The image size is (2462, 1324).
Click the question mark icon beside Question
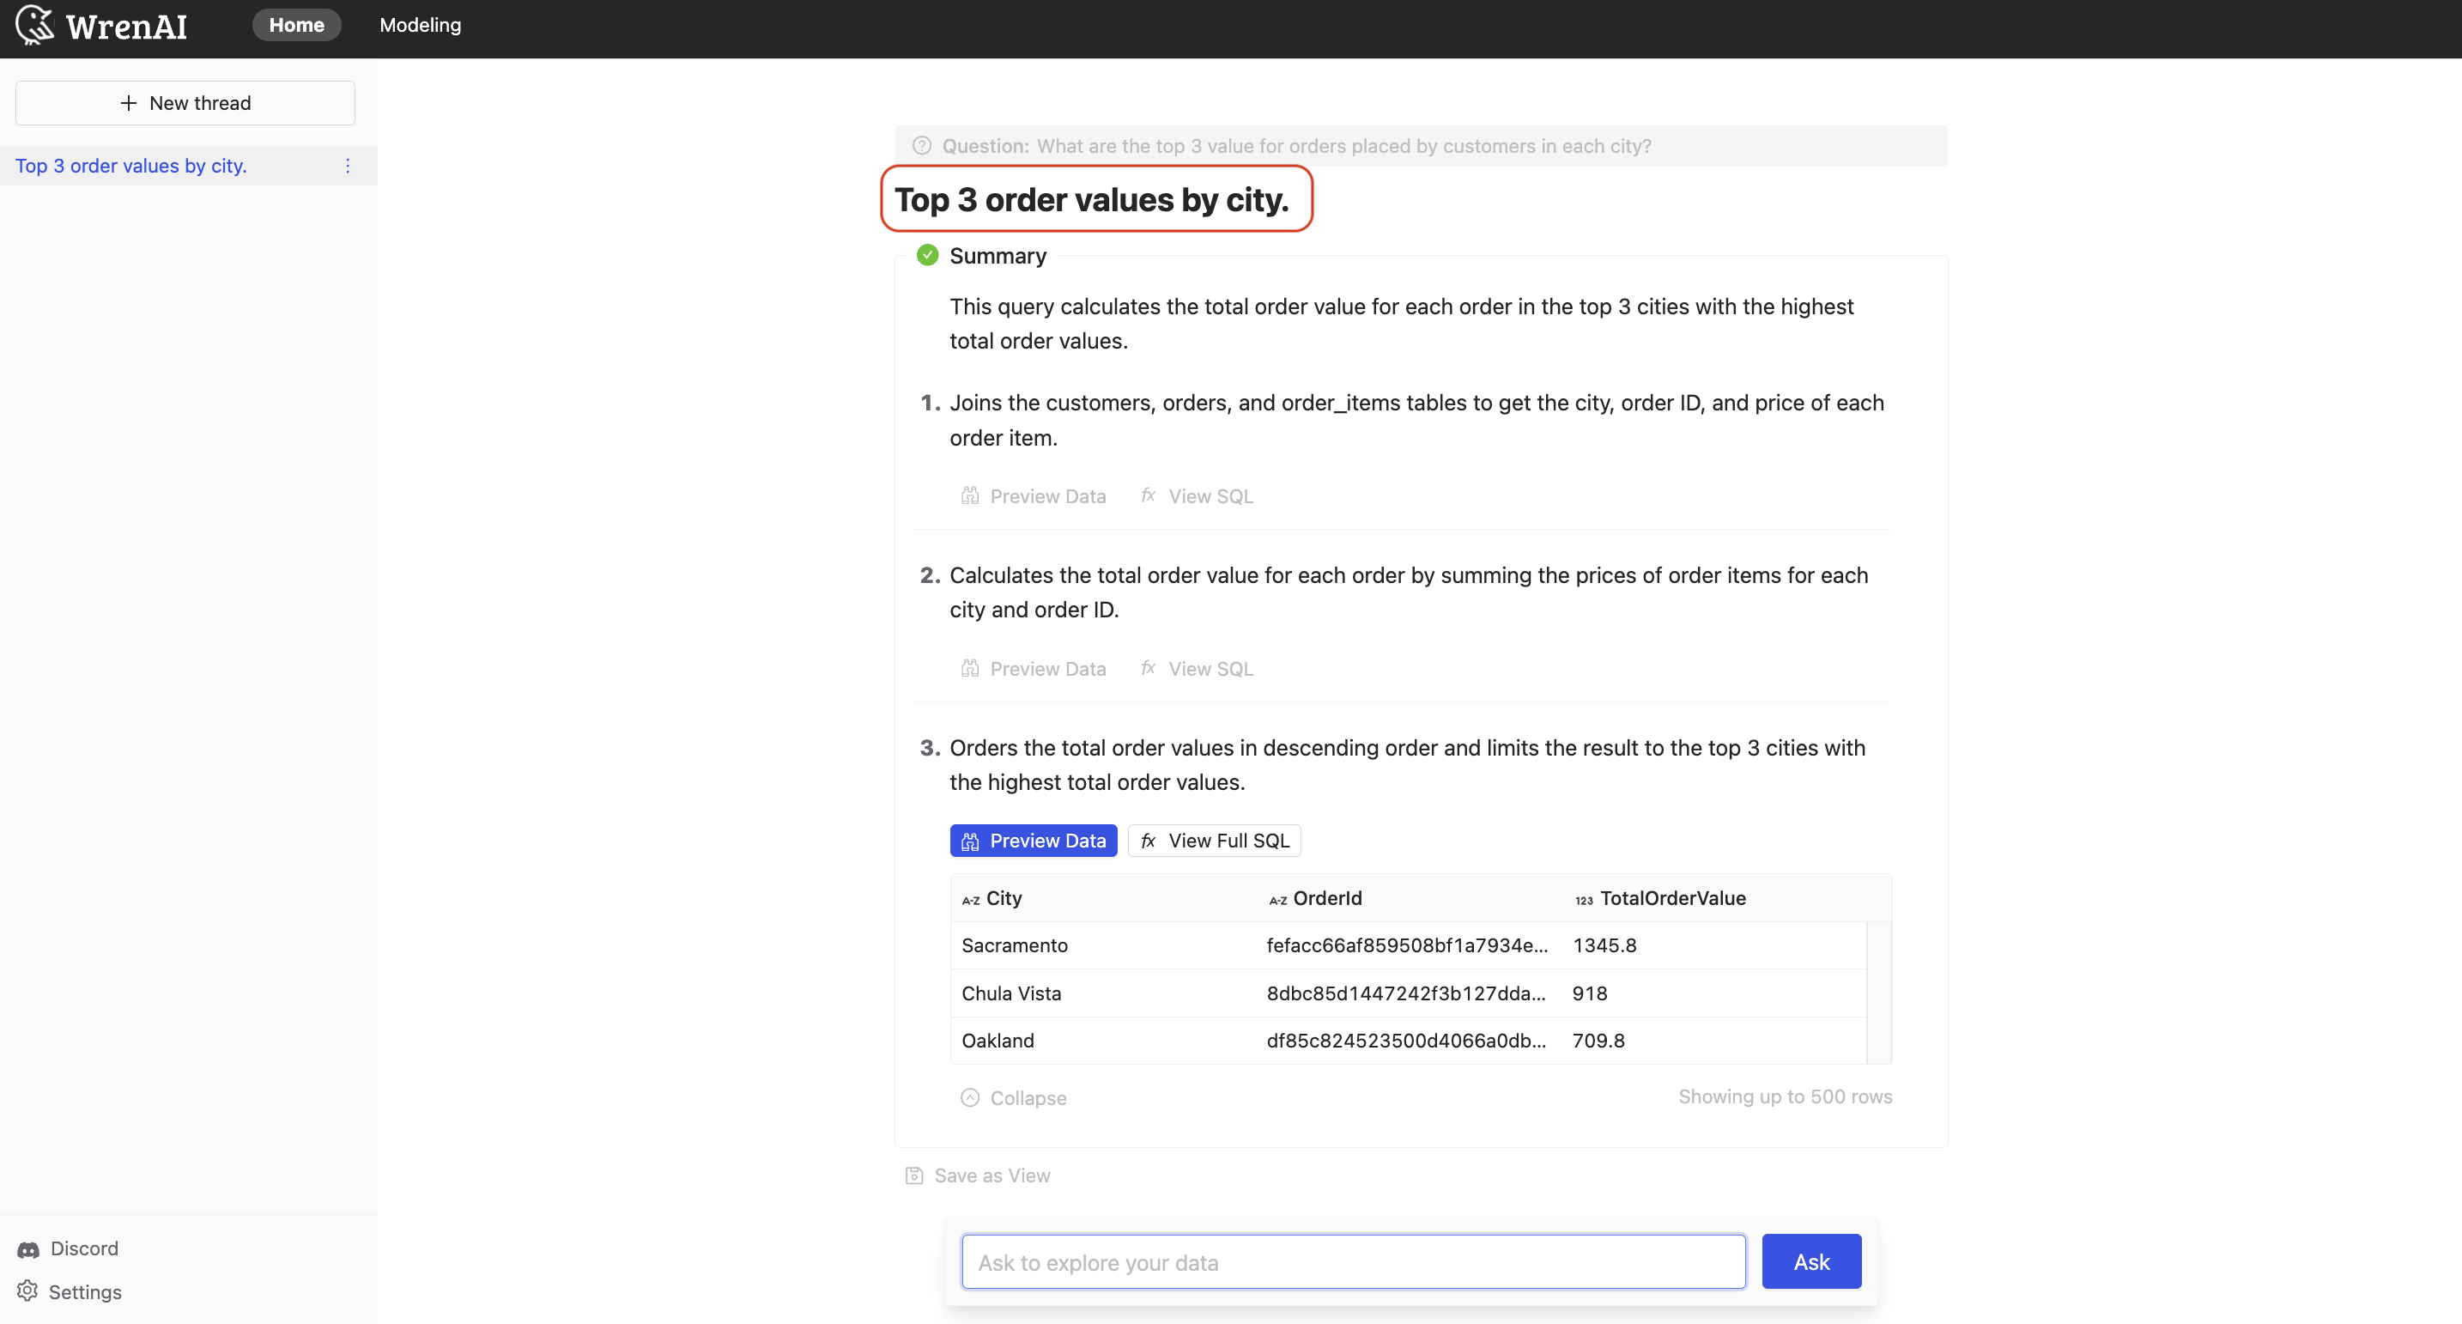[922, 146]
